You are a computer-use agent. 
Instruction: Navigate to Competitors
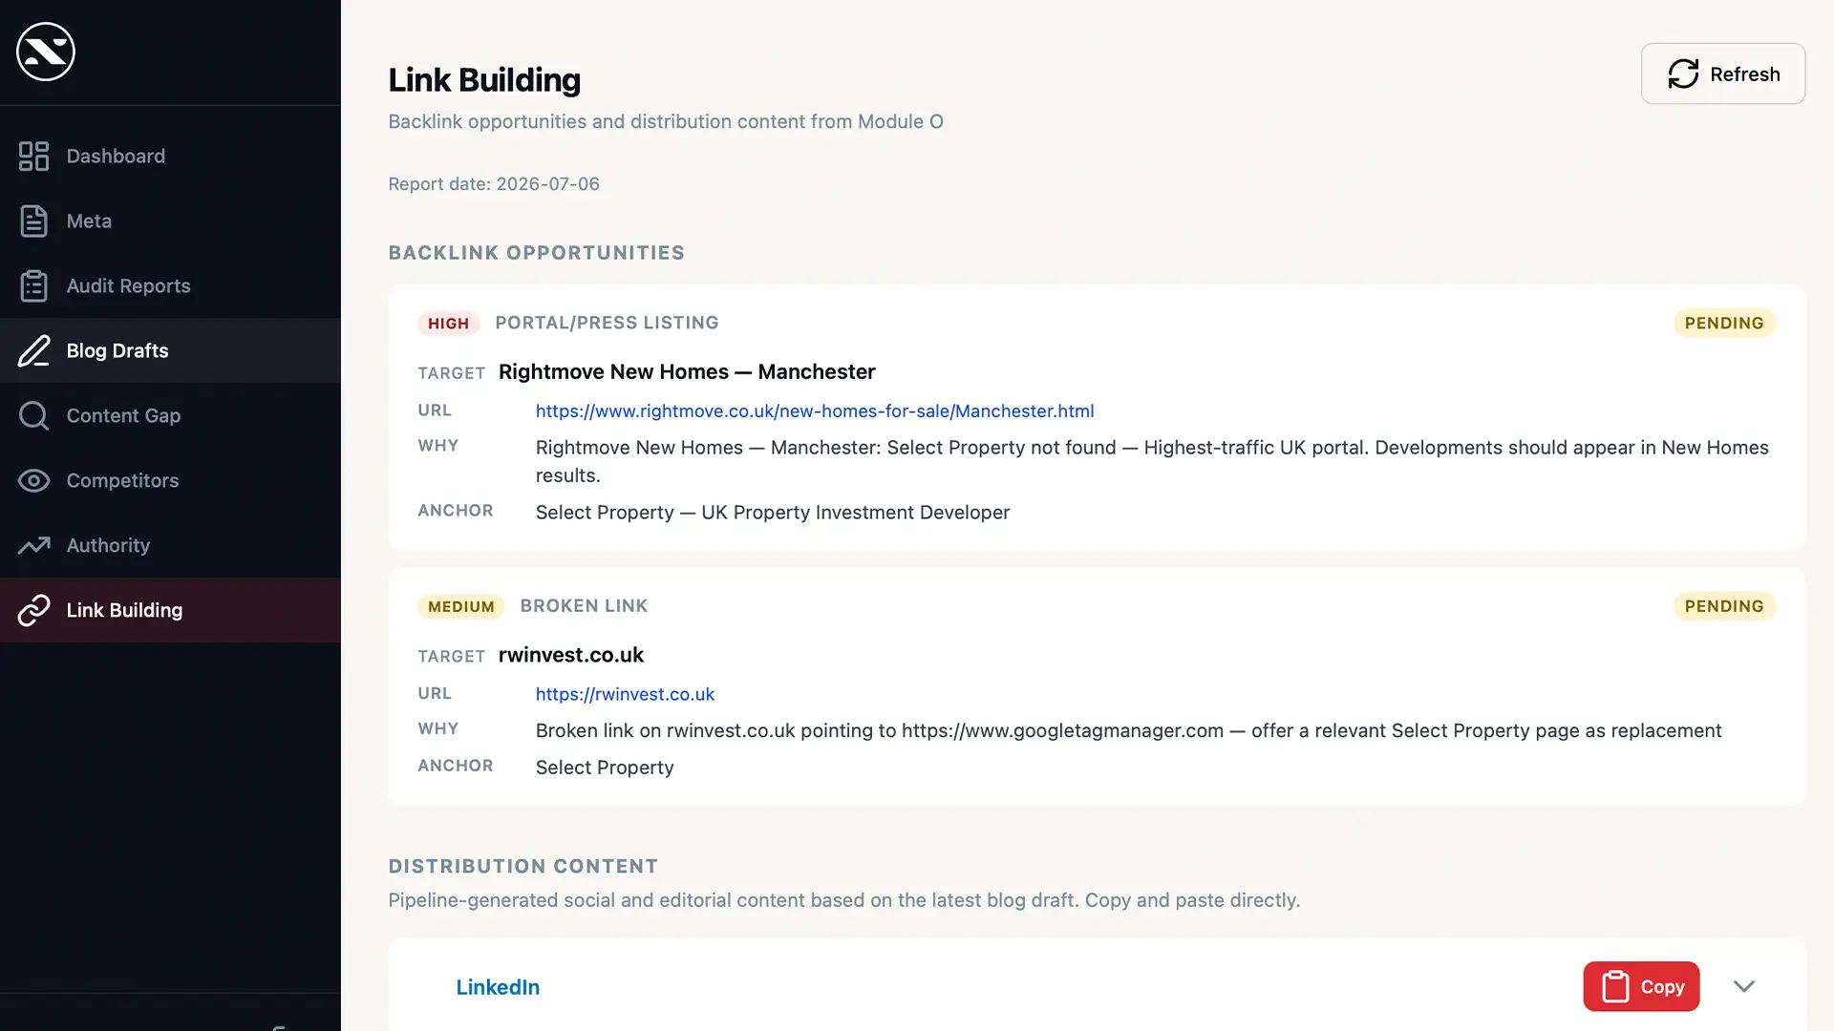[170, 480]
